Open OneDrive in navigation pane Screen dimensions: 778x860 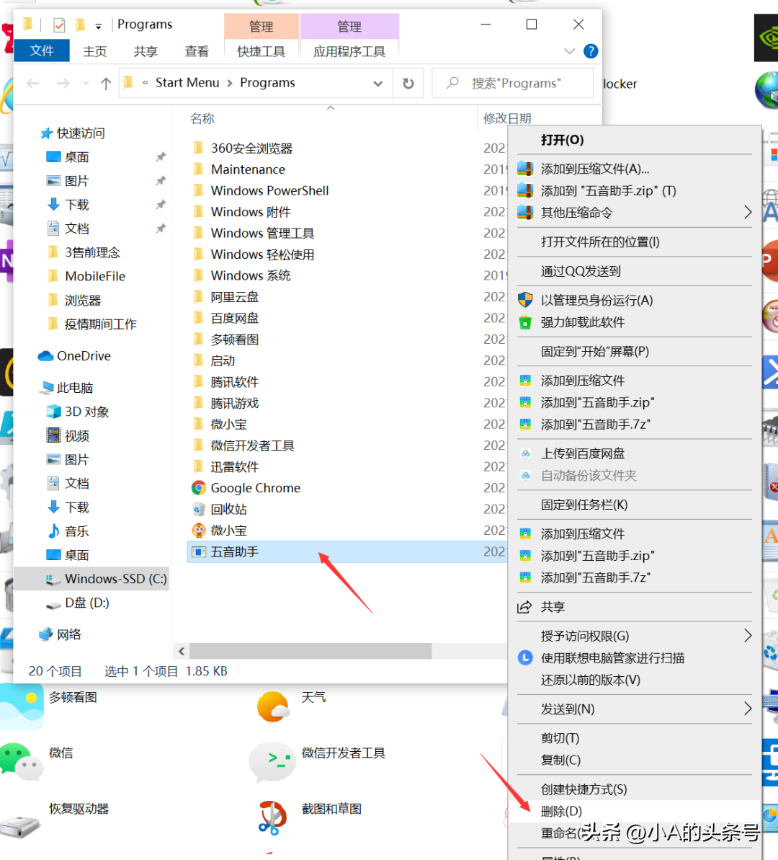(84, 356)
